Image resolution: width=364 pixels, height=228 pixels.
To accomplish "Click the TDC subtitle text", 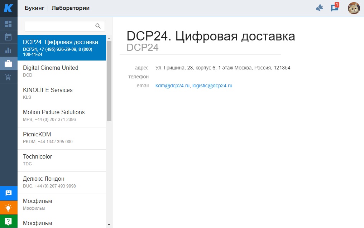I will tap(27, 164).
